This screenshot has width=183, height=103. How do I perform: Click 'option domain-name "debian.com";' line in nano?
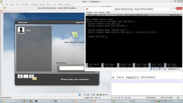point(107,30)
